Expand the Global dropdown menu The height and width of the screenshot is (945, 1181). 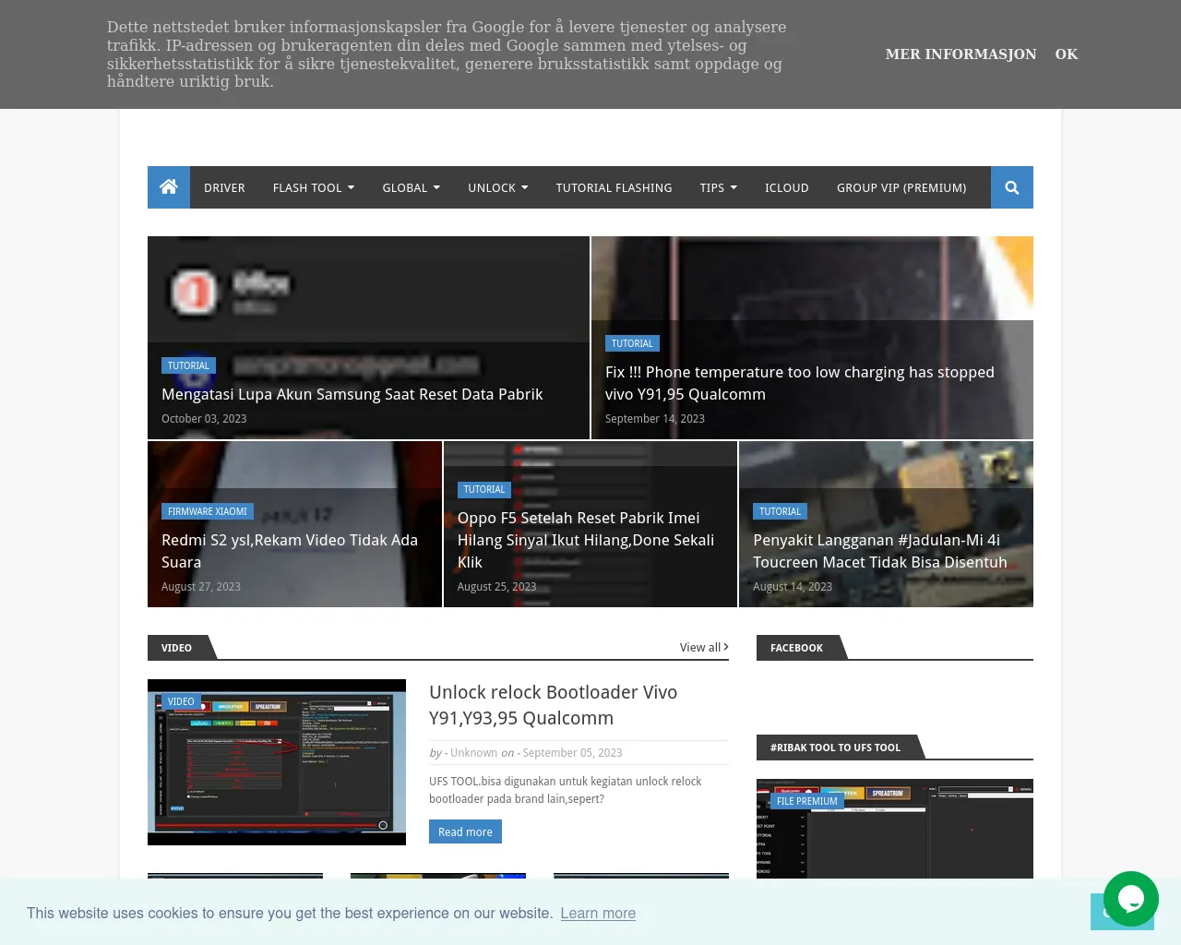coord(411,187)
